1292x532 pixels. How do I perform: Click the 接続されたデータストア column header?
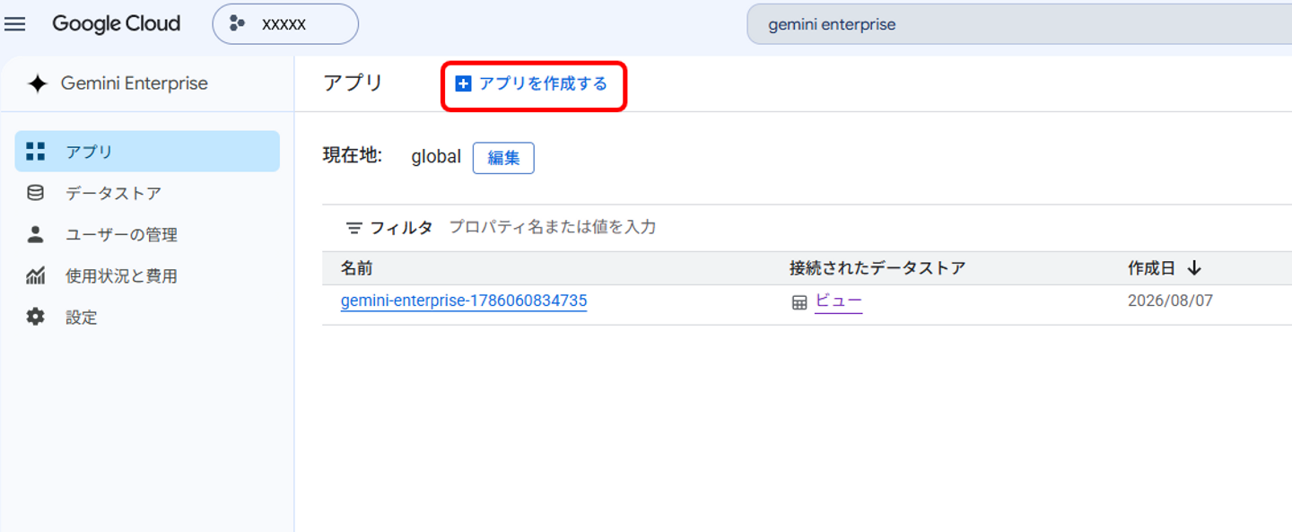(x=877, y=268)
